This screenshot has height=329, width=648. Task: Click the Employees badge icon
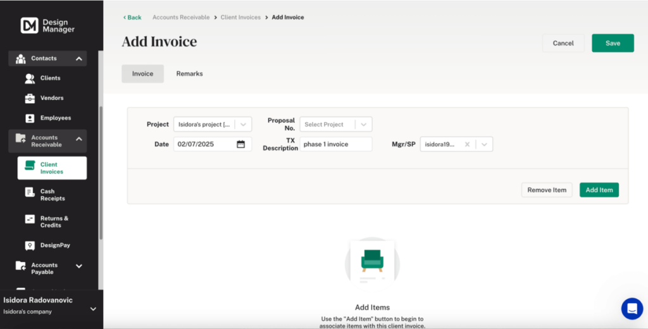point(30,118)
